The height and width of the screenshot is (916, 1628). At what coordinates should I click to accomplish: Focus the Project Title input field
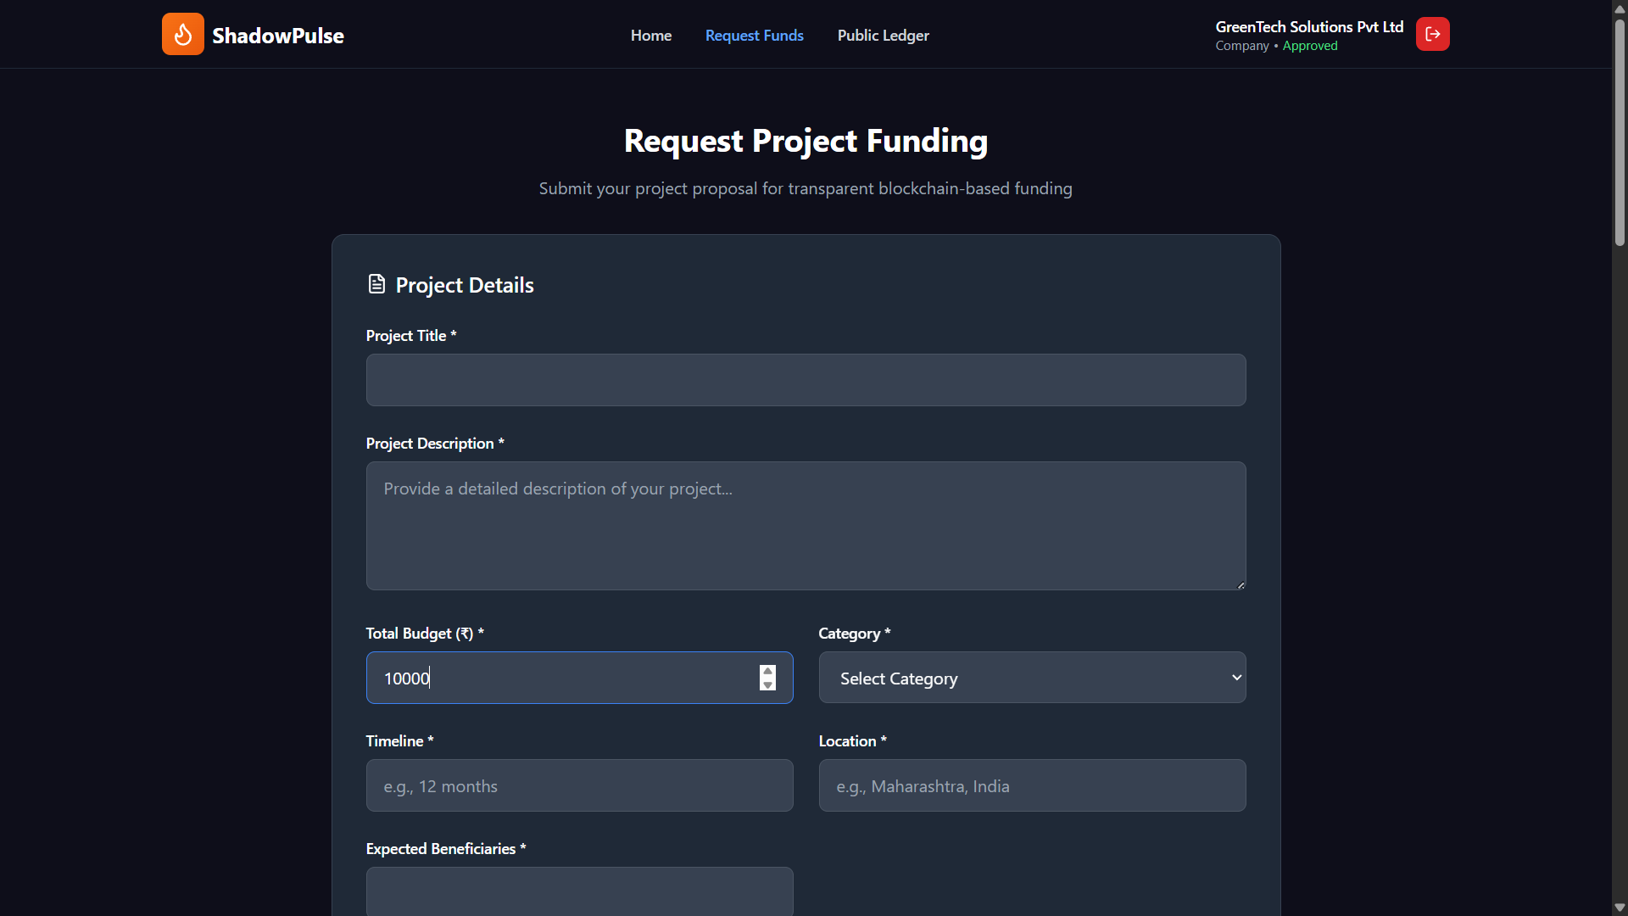806,380
